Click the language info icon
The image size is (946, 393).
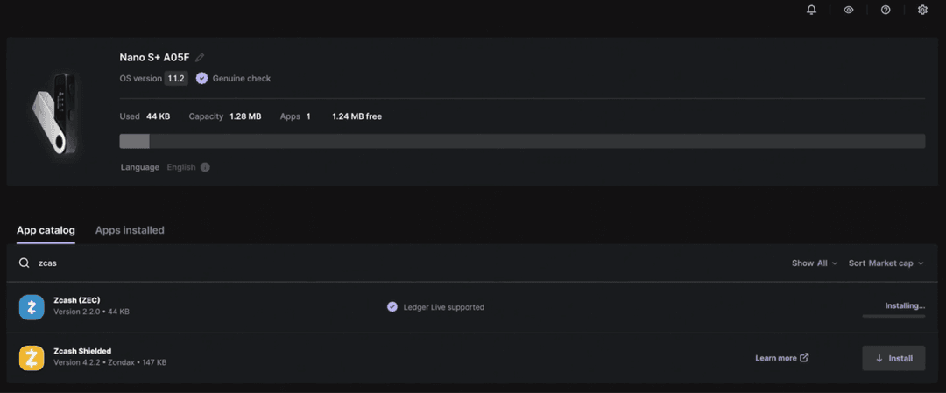205,167
